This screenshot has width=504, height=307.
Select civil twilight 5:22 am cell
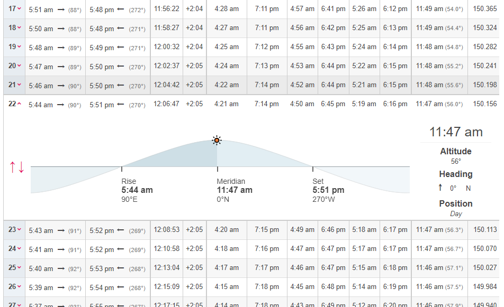point(364,66)
